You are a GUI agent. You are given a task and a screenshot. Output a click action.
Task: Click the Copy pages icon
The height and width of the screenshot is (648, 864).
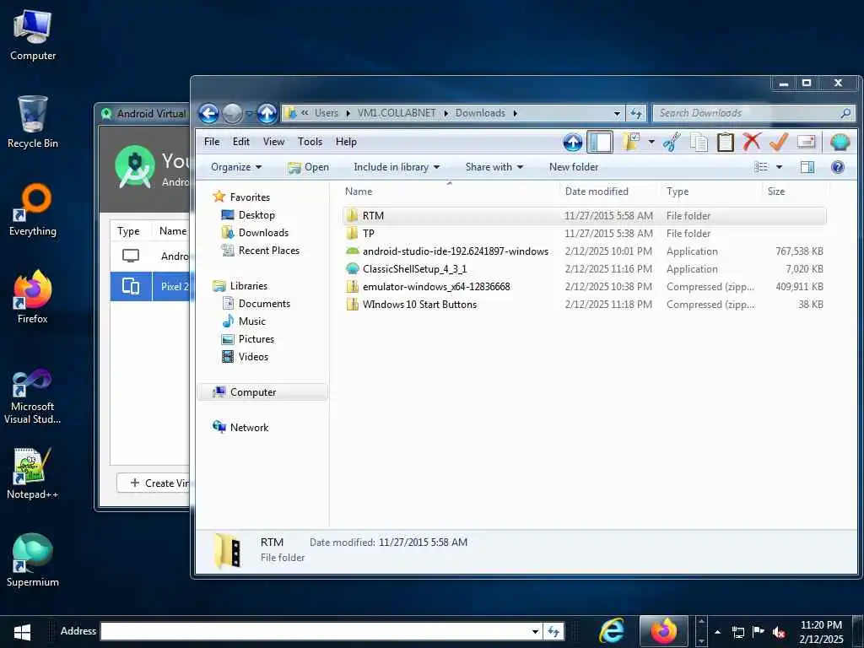coord(699,142)
